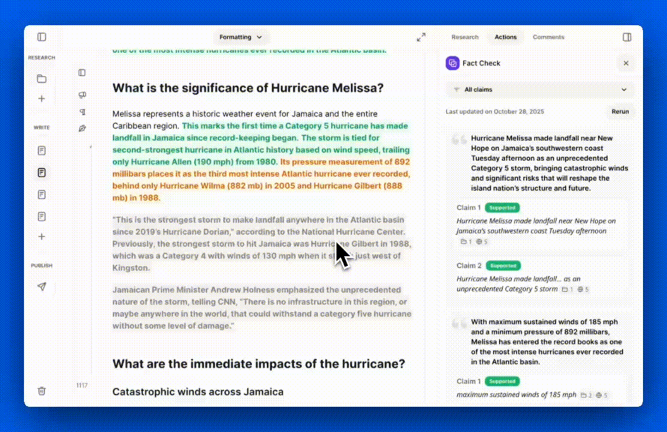Open the Research folder icon
Viewport: 667px width, 432px height.
tap(42, 79)
